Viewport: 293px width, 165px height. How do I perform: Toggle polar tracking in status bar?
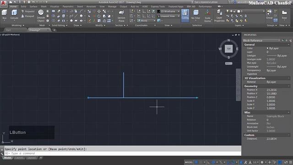tap(213, 162)
